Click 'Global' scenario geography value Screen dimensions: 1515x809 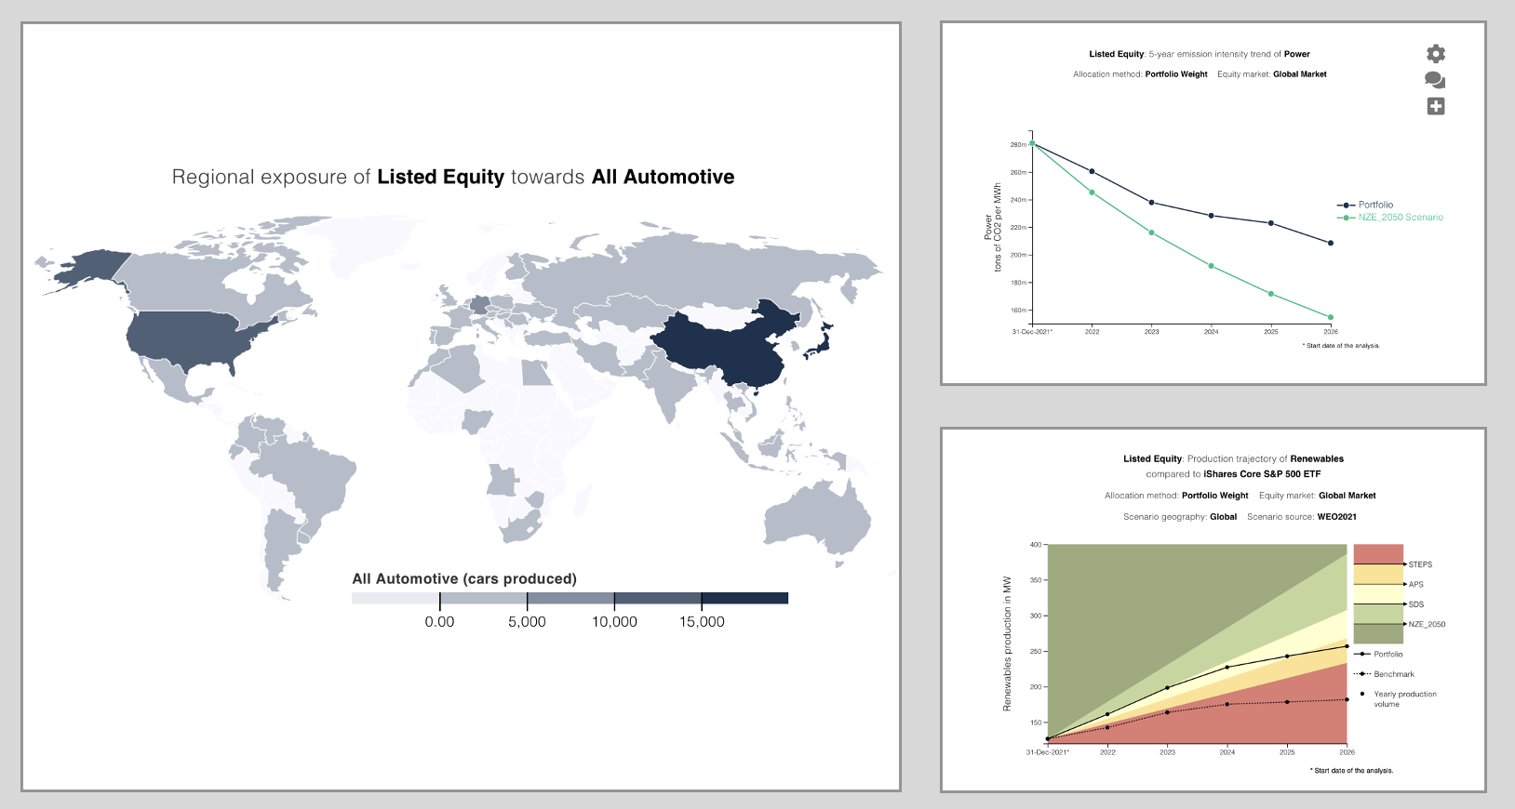click(1223, 517)
